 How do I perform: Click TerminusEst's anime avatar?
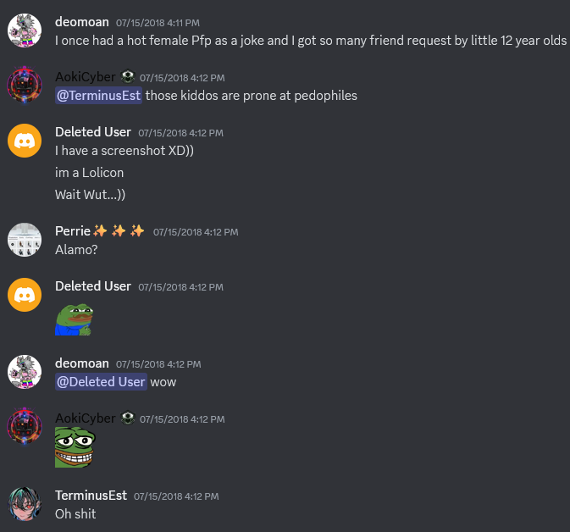tap(25, 504)
